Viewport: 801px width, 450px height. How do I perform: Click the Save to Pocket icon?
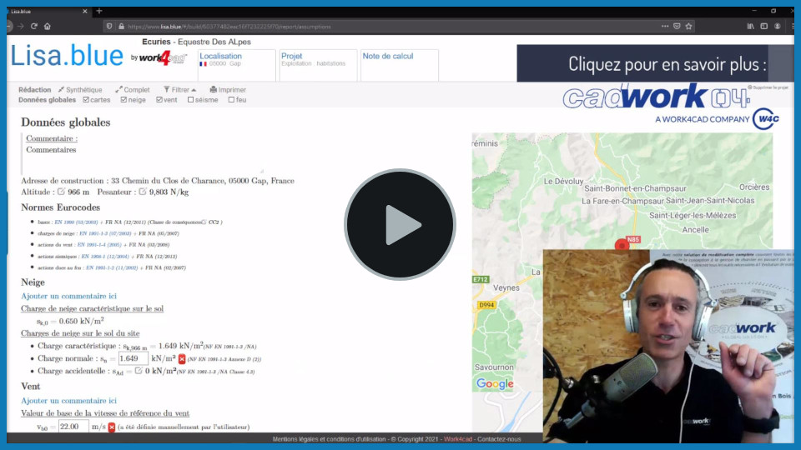pyautogui.click(x=677, y=26)
